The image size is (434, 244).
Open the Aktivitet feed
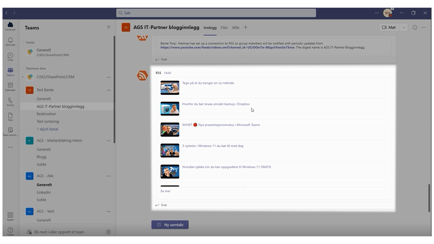[x=10, y=41]
